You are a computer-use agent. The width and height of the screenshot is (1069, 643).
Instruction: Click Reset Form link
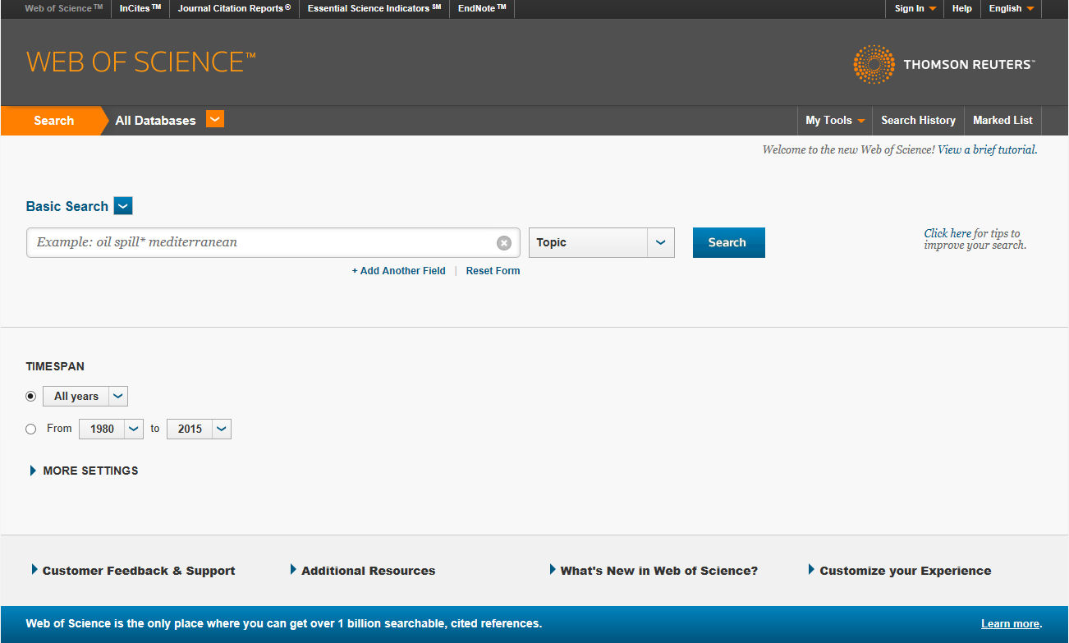(493, 271)
